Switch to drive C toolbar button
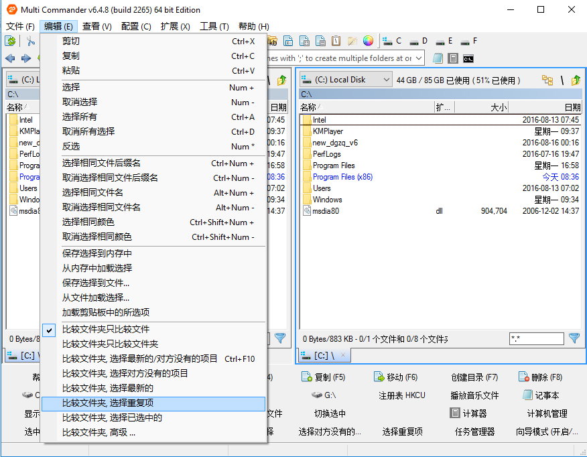Screen dimensions: 587x457 click(x=392, y=41)
